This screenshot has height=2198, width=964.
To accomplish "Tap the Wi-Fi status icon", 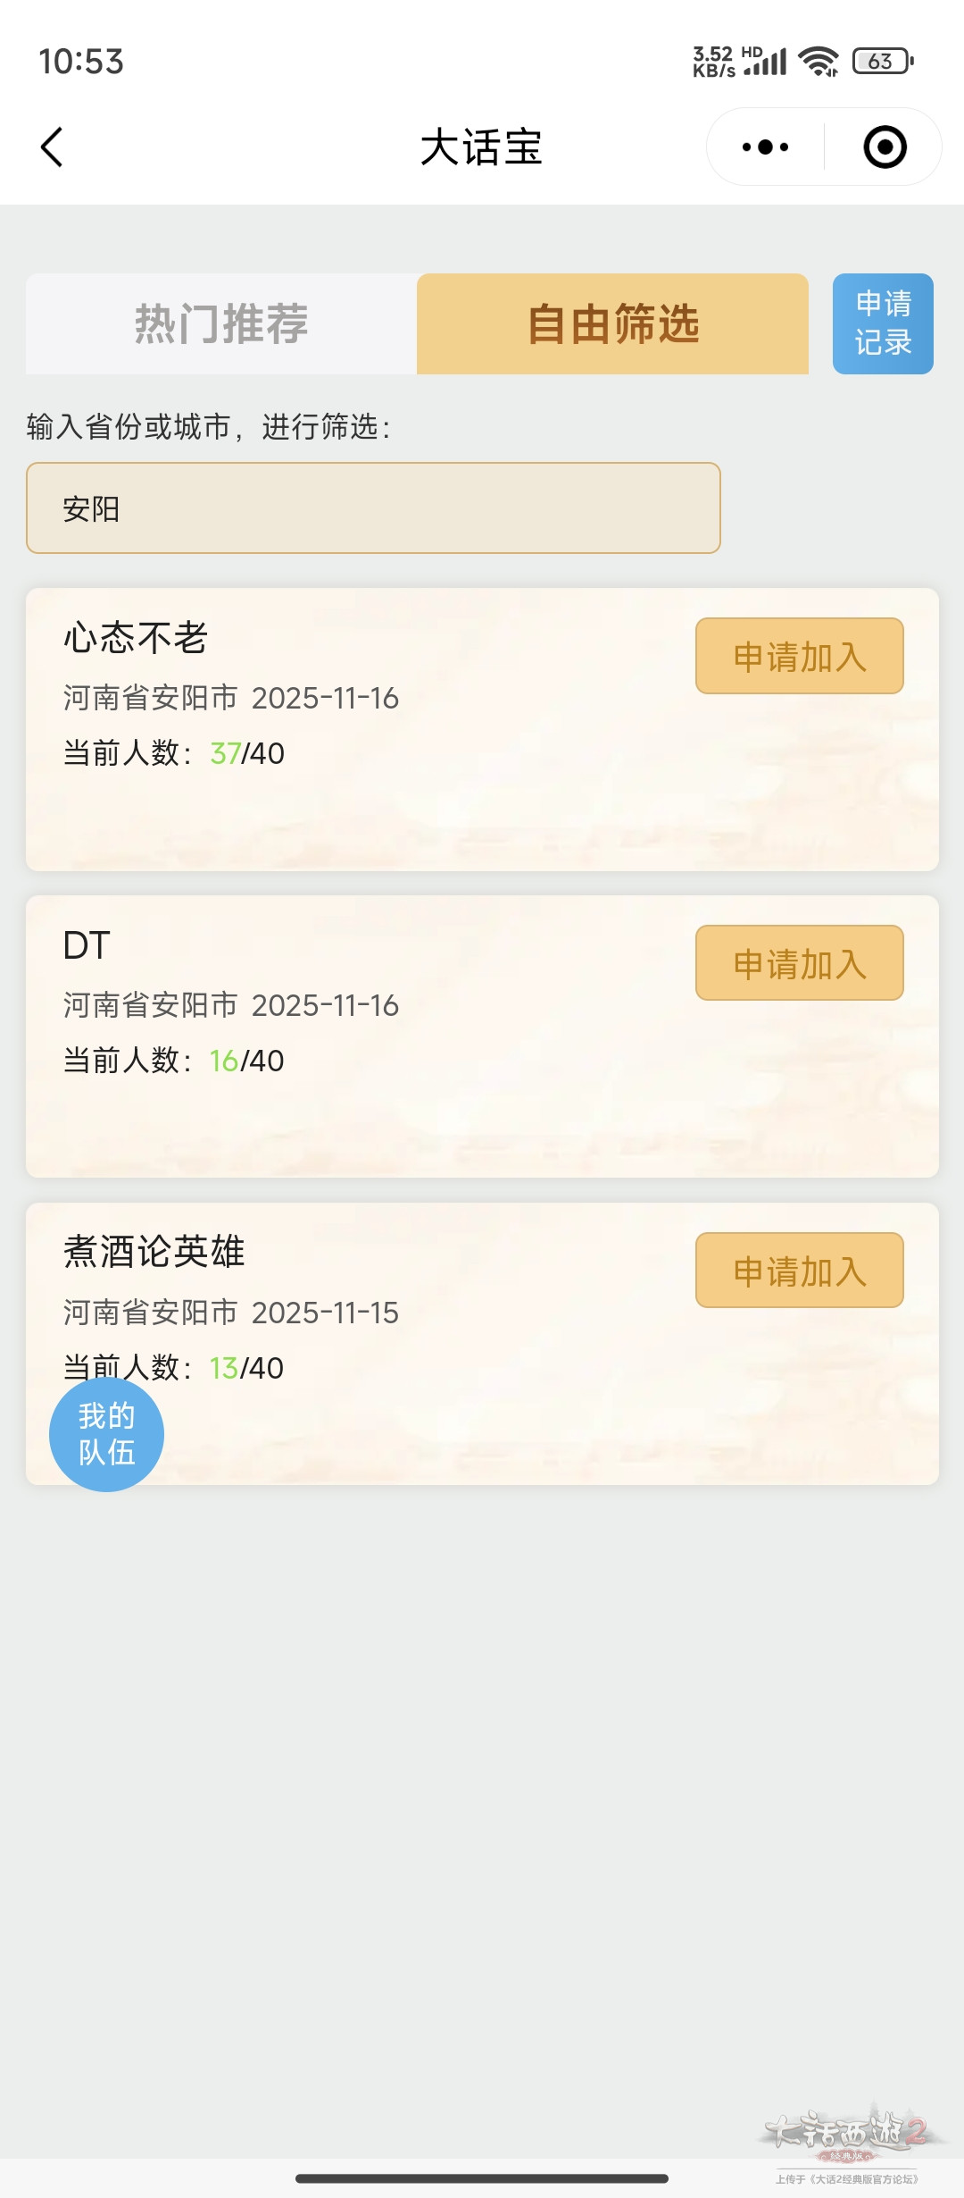I will 818,62.
